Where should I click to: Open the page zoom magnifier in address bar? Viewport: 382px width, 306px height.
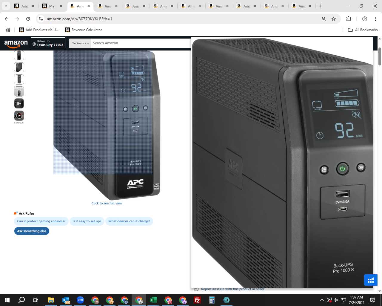pos(324,19)
